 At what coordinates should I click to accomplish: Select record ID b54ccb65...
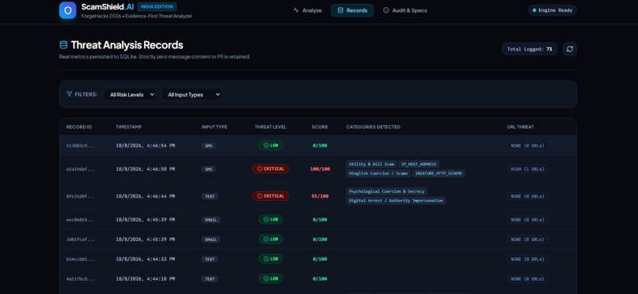click(x=81, y=259)
